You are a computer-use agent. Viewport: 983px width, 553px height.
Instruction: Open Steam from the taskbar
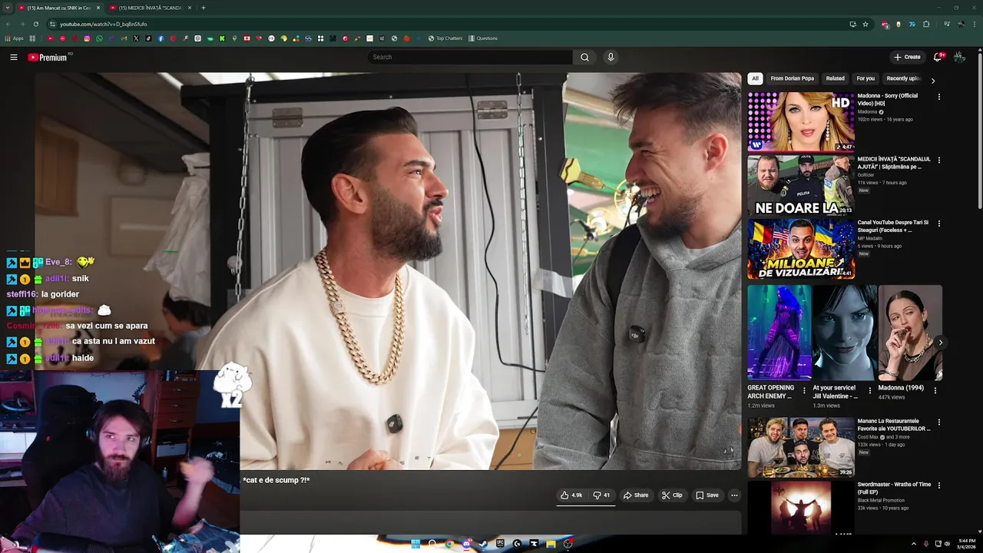coord(483,544)
